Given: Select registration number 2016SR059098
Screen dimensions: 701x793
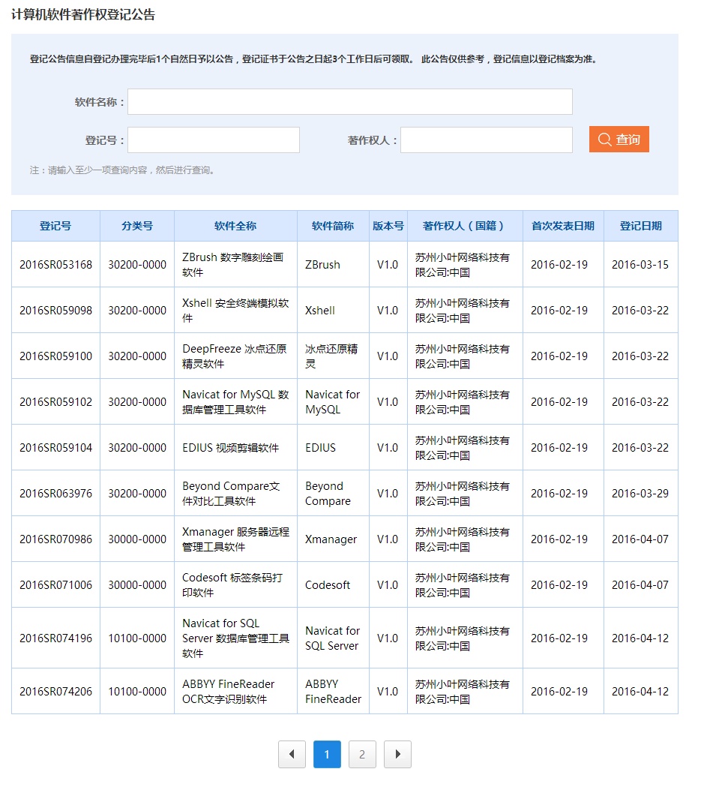Looking at the screenshot, I should click(x=55, y=311).
